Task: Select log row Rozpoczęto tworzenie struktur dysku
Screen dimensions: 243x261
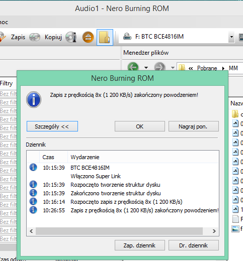Action: [x=123, y=185]
